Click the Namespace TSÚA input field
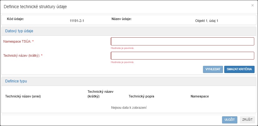 coord(182,41)
